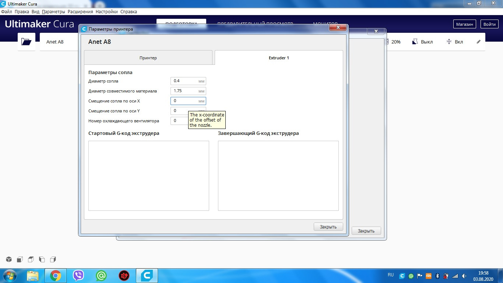The width and height of the screenshot is (503, 283).
Task: Click the 20% infill value in the toolbar
Action: tap(396, 42)
